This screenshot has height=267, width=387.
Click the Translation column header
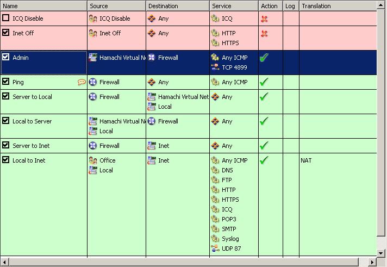point(337,6)
